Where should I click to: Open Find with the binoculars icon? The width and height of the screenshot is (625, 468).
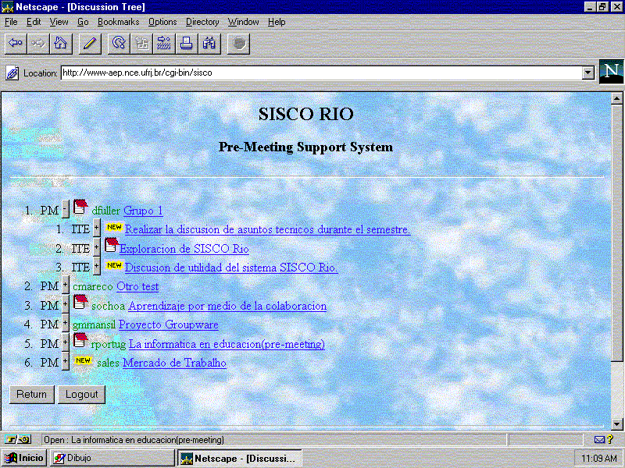(209, 44)
